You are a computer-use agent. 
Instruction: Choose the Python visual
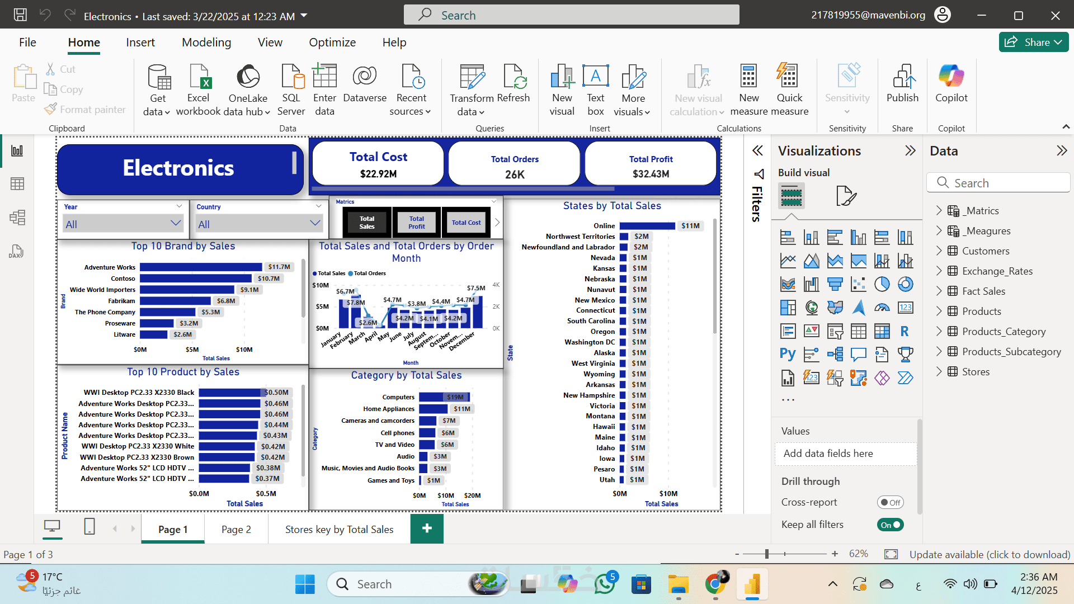(788, 355)
